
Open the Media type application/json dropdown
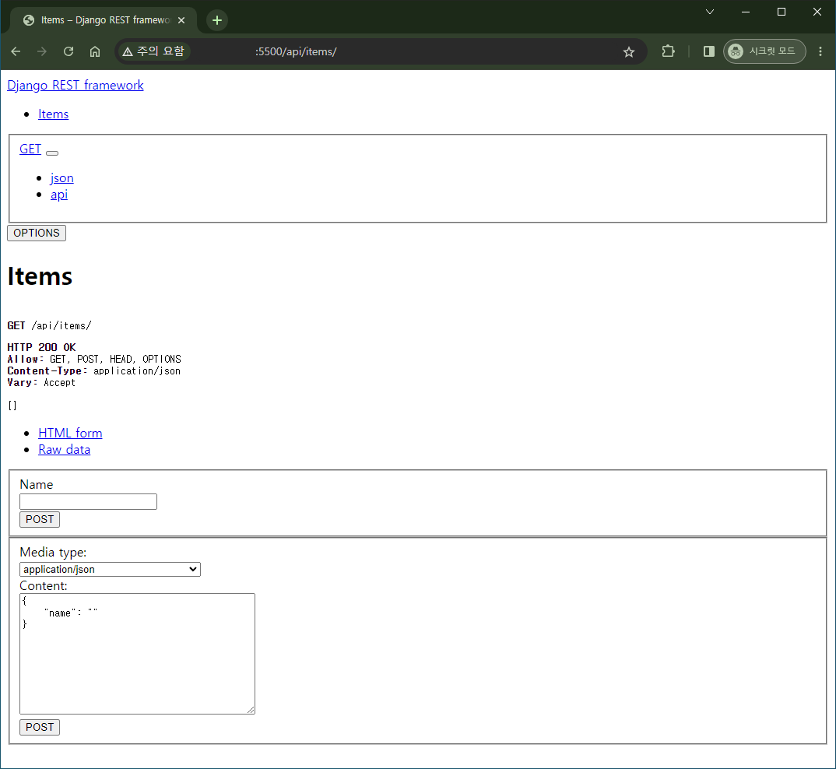111,570
